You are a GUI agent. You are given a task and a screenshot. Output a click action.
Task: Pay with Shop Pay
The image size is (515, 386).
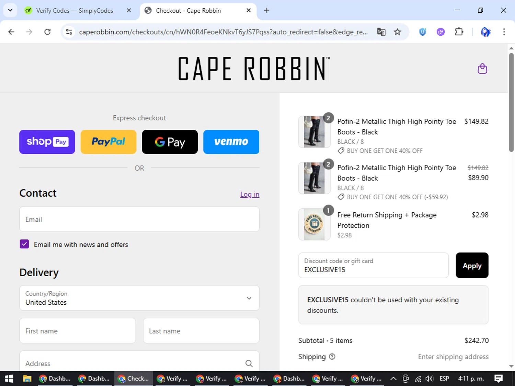coord(47,142)
